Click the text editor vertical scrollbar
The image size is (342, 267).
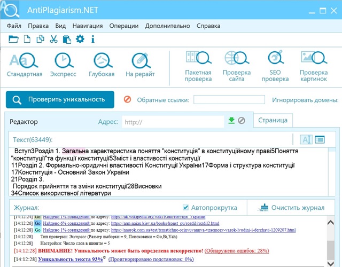[332, 172]
